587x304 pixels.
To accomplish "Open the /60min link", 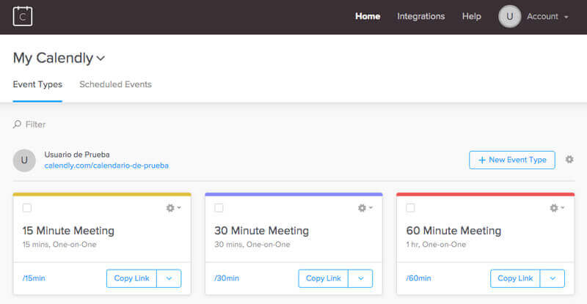I will coord(418,278).
